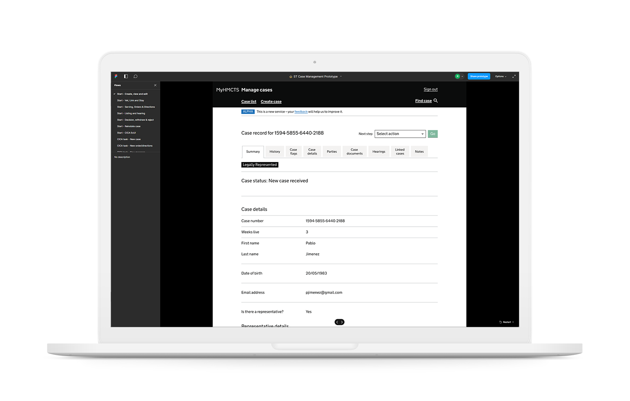Click the Figma logo icon
The image size is (630, 401).
tap(116, 76)
